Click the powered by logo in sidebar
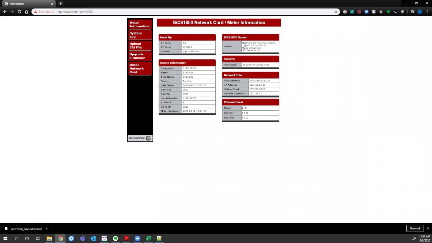 pyautogui.click(x=140, y=138)
